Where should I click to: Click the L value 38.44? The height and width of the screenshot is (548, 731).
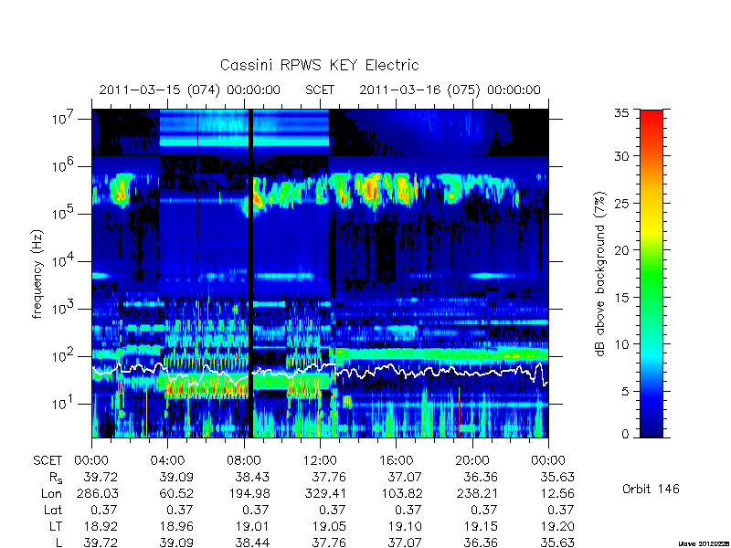tap(253, 543)
